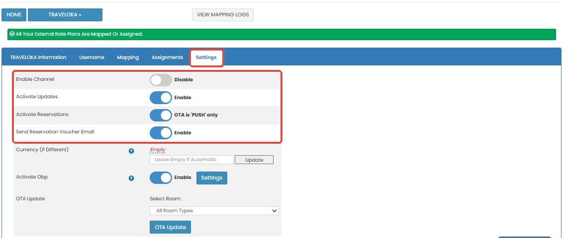Toggle Send Reservation Voucher Email switch
This screenshot has width=565, height=238.
pyautogui.click(x=161, y=132)
